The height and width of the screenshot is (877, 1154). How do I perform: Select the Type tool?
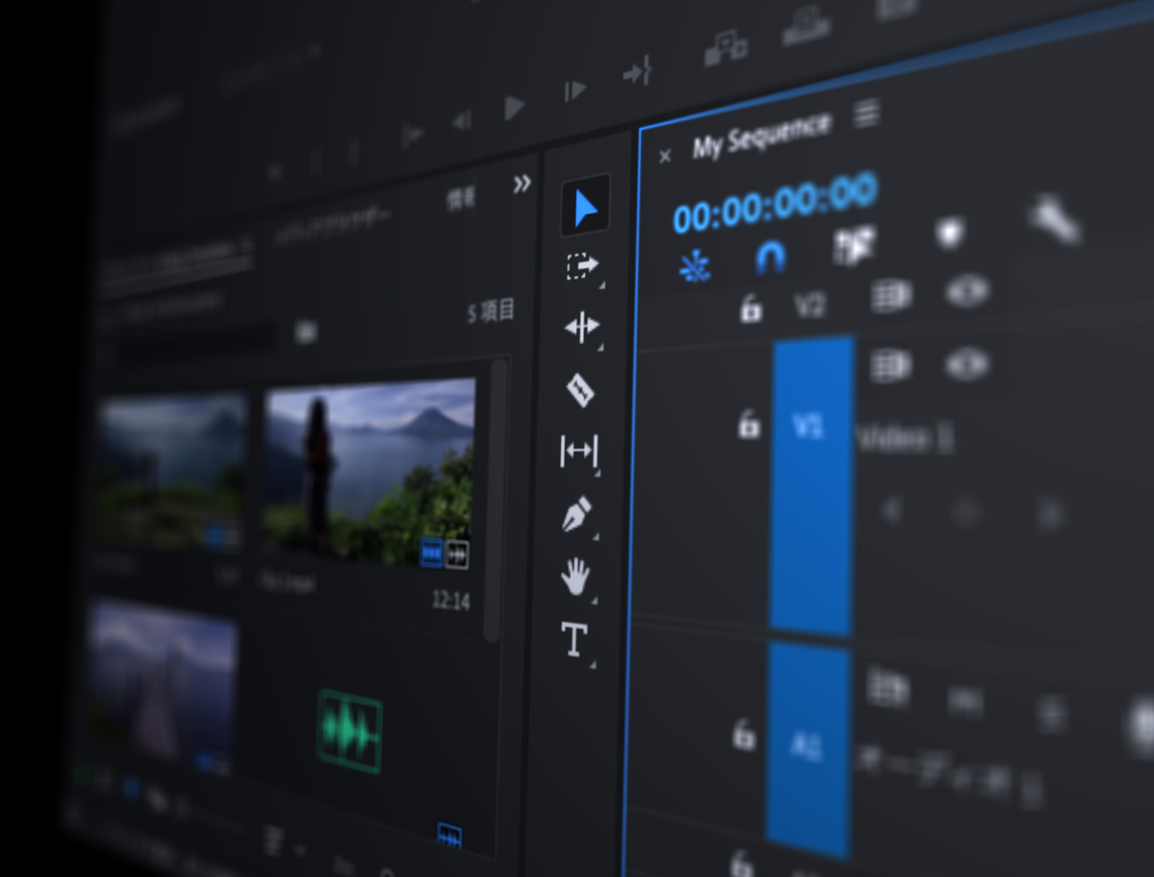(574, 640)
